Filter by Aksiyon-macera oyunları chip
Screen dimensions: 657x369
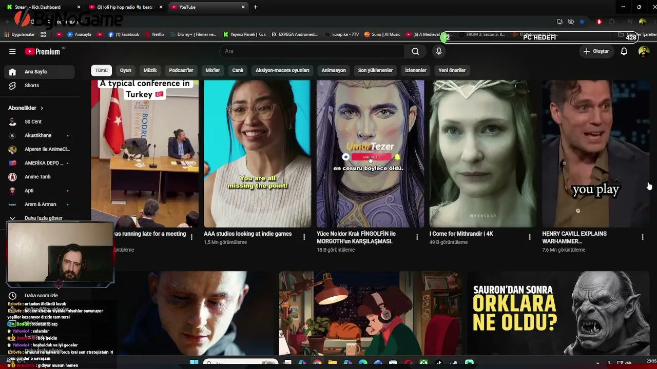[x=282, y=70]
